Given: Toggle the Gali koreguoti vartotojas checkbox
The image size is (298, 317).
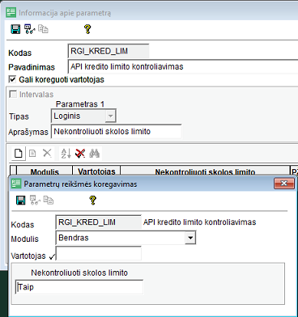Looking at the screenshot, I should point(12,79).
